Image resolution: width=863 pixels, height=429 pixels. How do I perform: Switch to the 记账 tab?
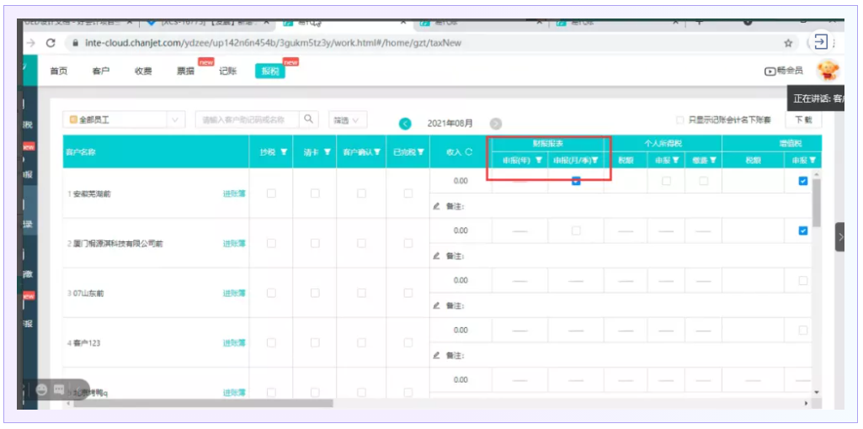point(228,71)
